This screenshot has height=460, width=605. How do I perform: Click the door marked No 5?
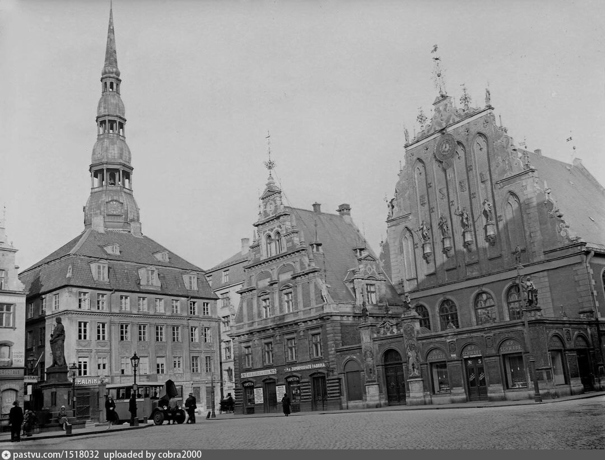point(476,378)
